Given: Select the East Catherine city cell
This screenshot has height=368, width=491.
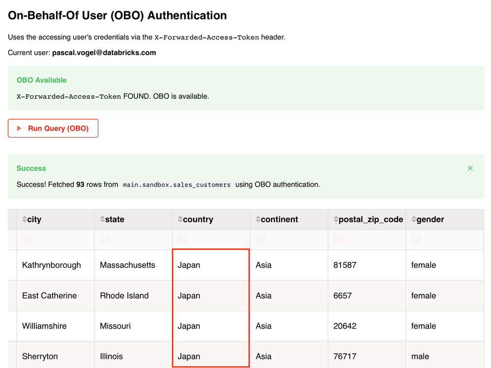Looking at the screenshot, I should [x=56, y=295].
